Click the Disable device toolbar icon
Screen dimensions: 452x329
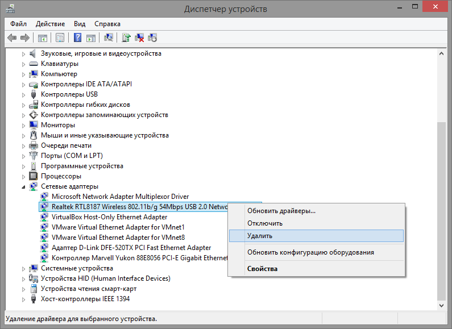coord(152,38)
